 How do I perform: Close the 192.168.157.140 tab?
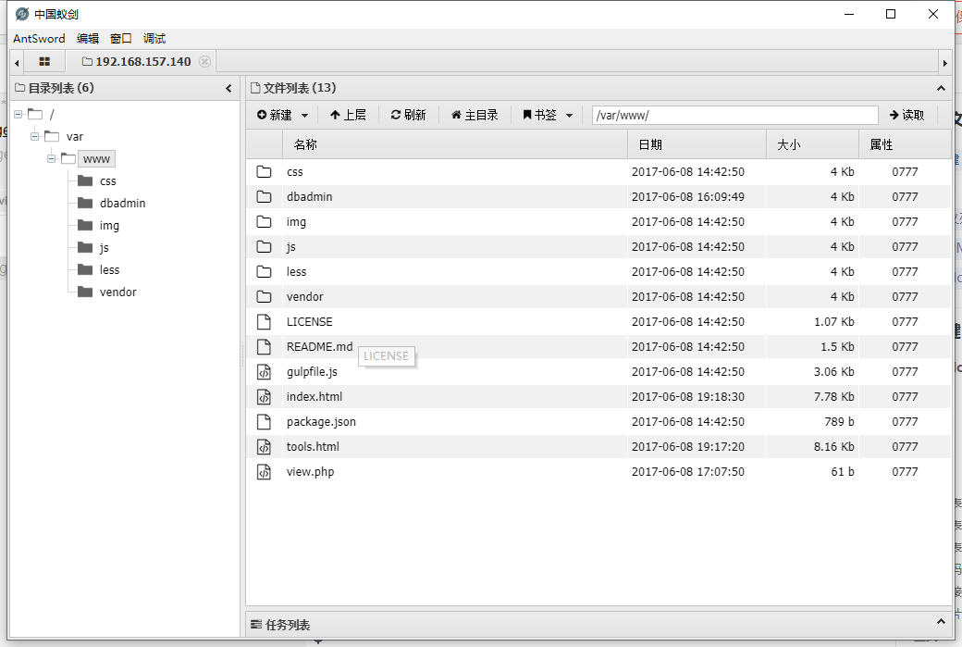[205, 61]
